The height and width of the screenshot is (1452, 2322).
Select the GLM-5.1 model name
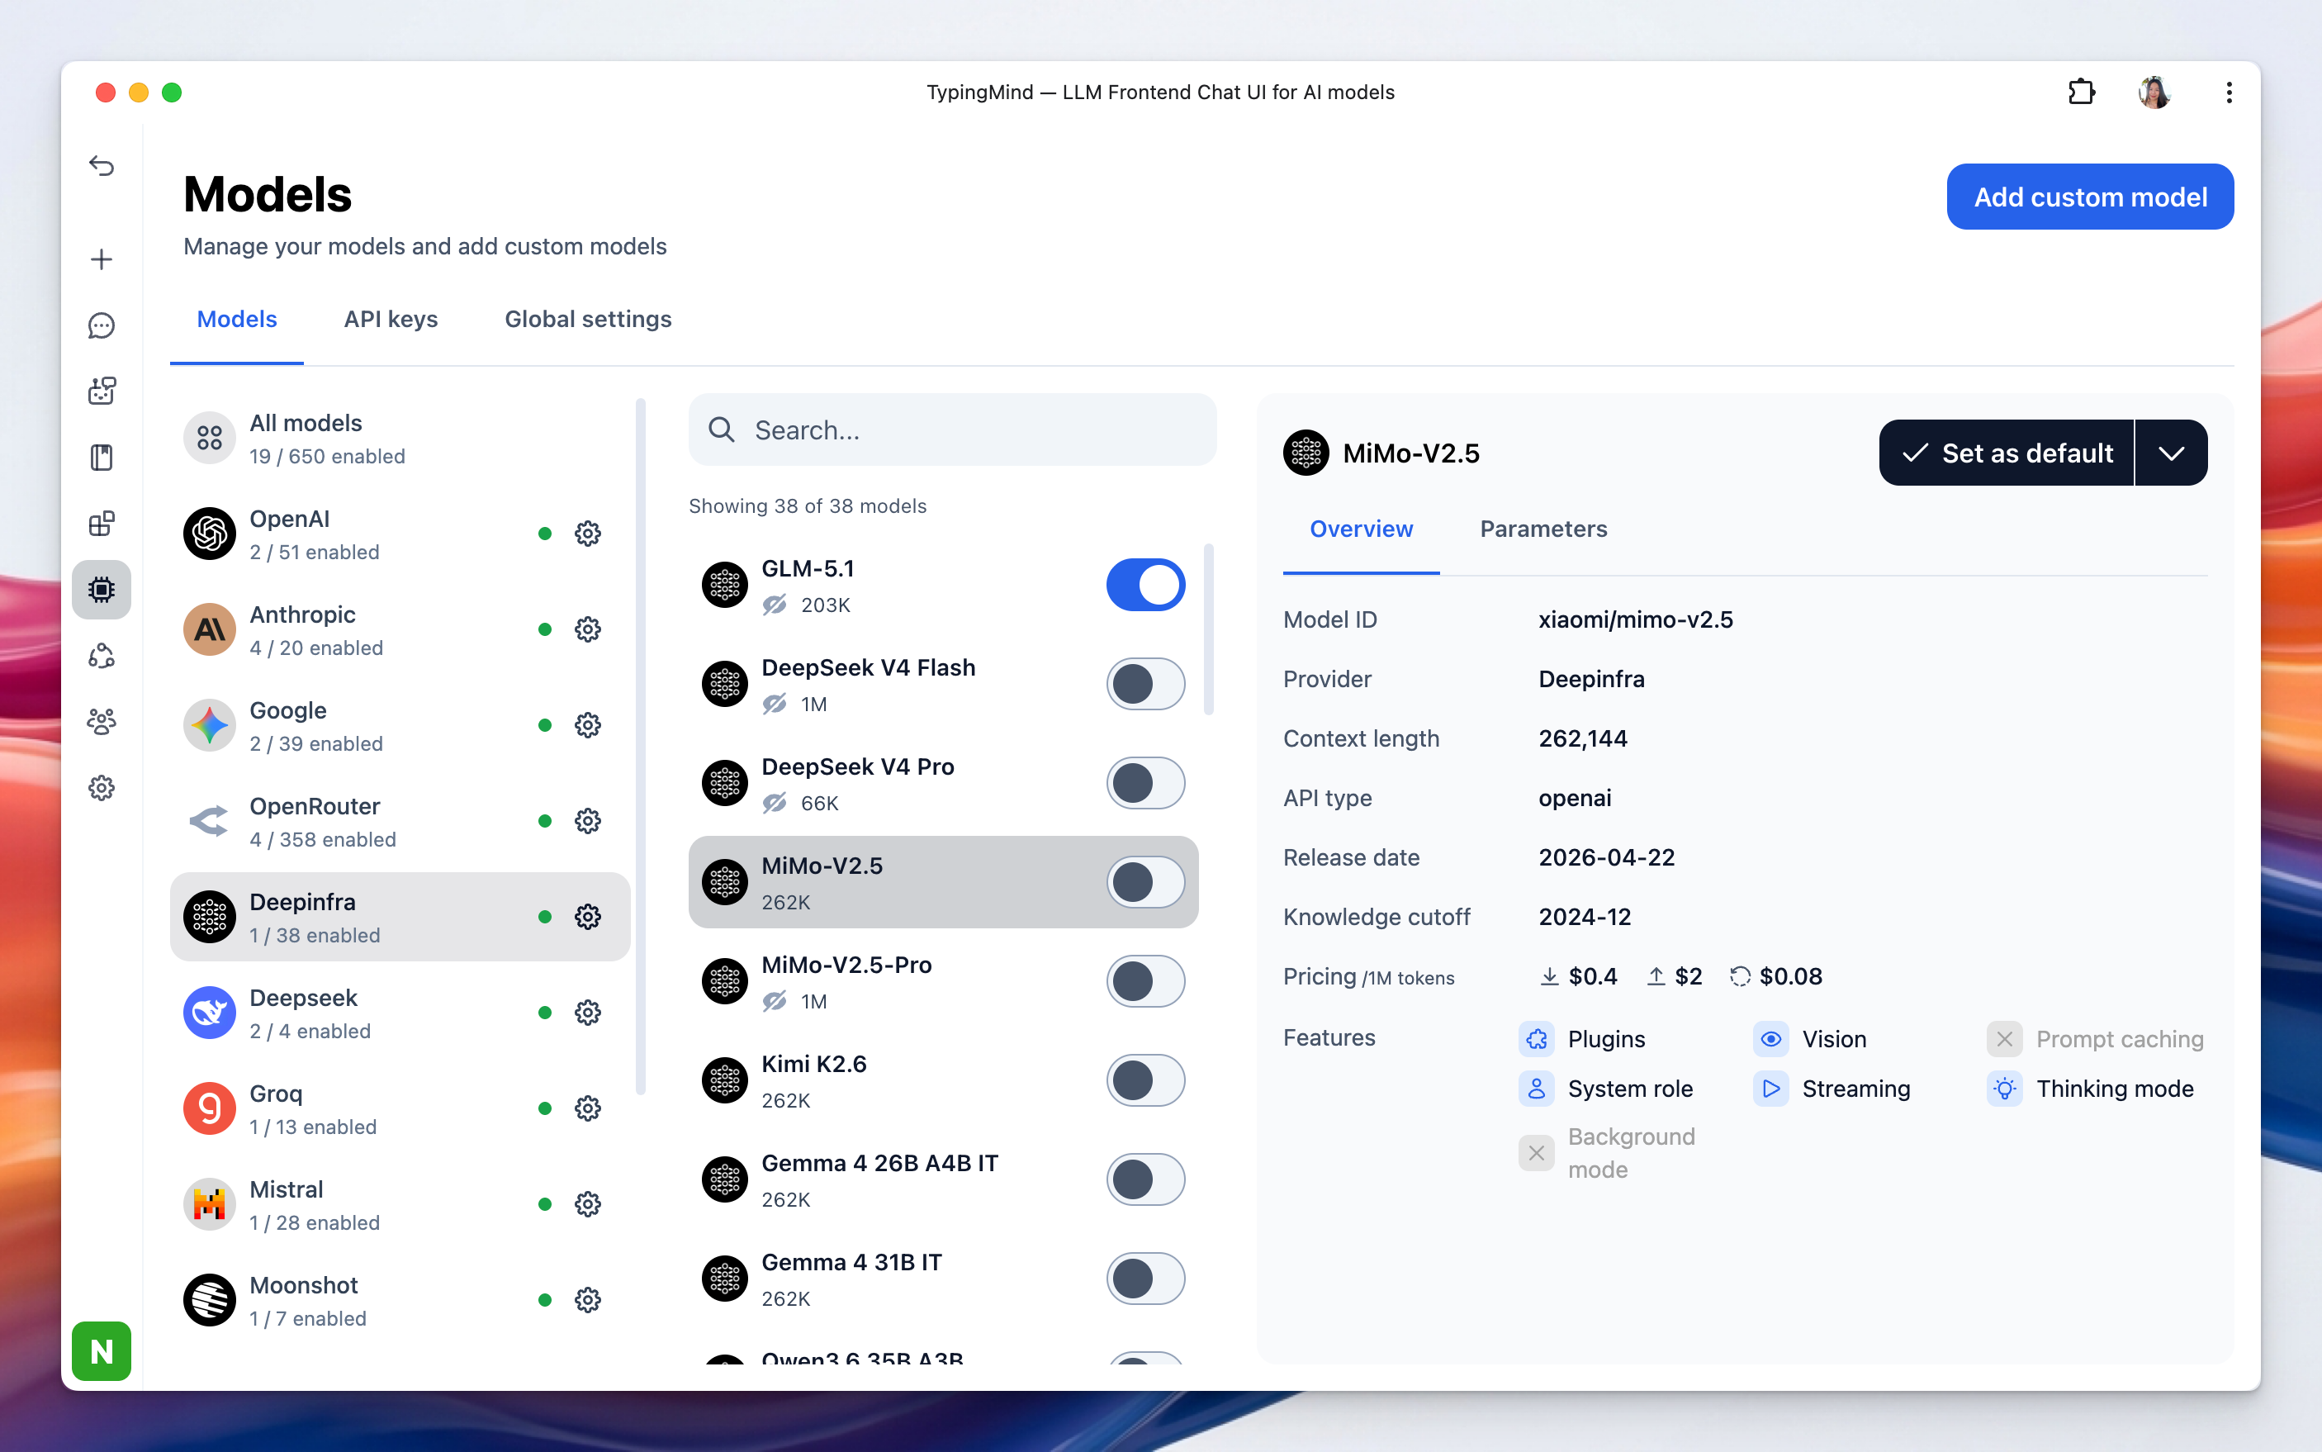point(808,568)
